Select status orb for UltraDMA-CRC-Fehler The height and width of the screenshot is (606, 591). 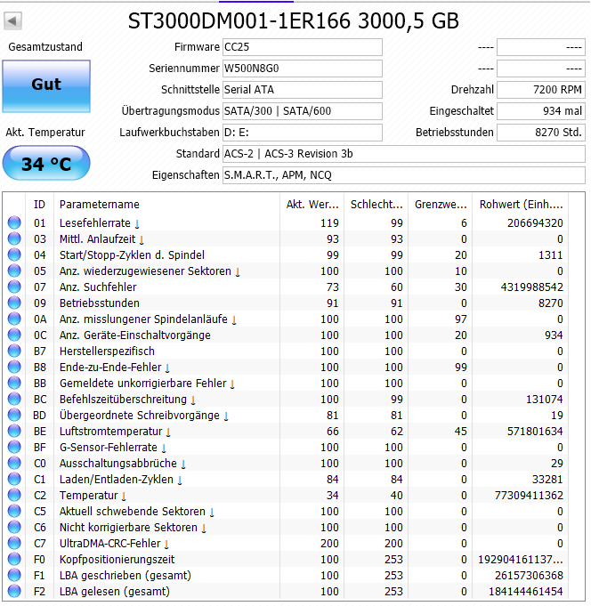click(x=14, y=544)
